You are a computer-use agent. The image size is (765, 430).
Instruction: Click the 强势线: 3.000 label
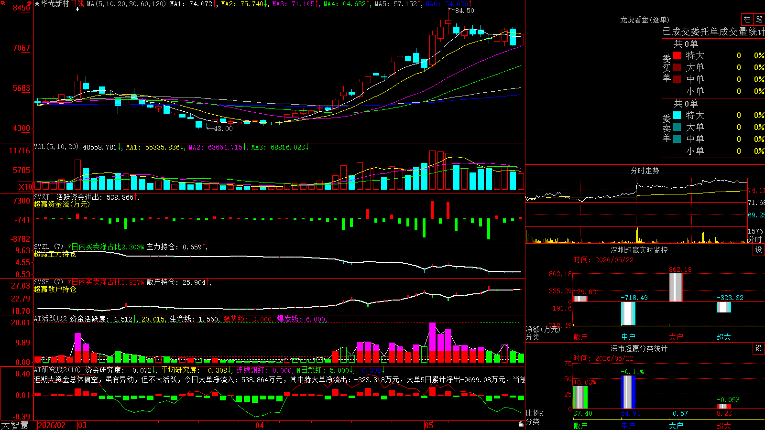248,319
